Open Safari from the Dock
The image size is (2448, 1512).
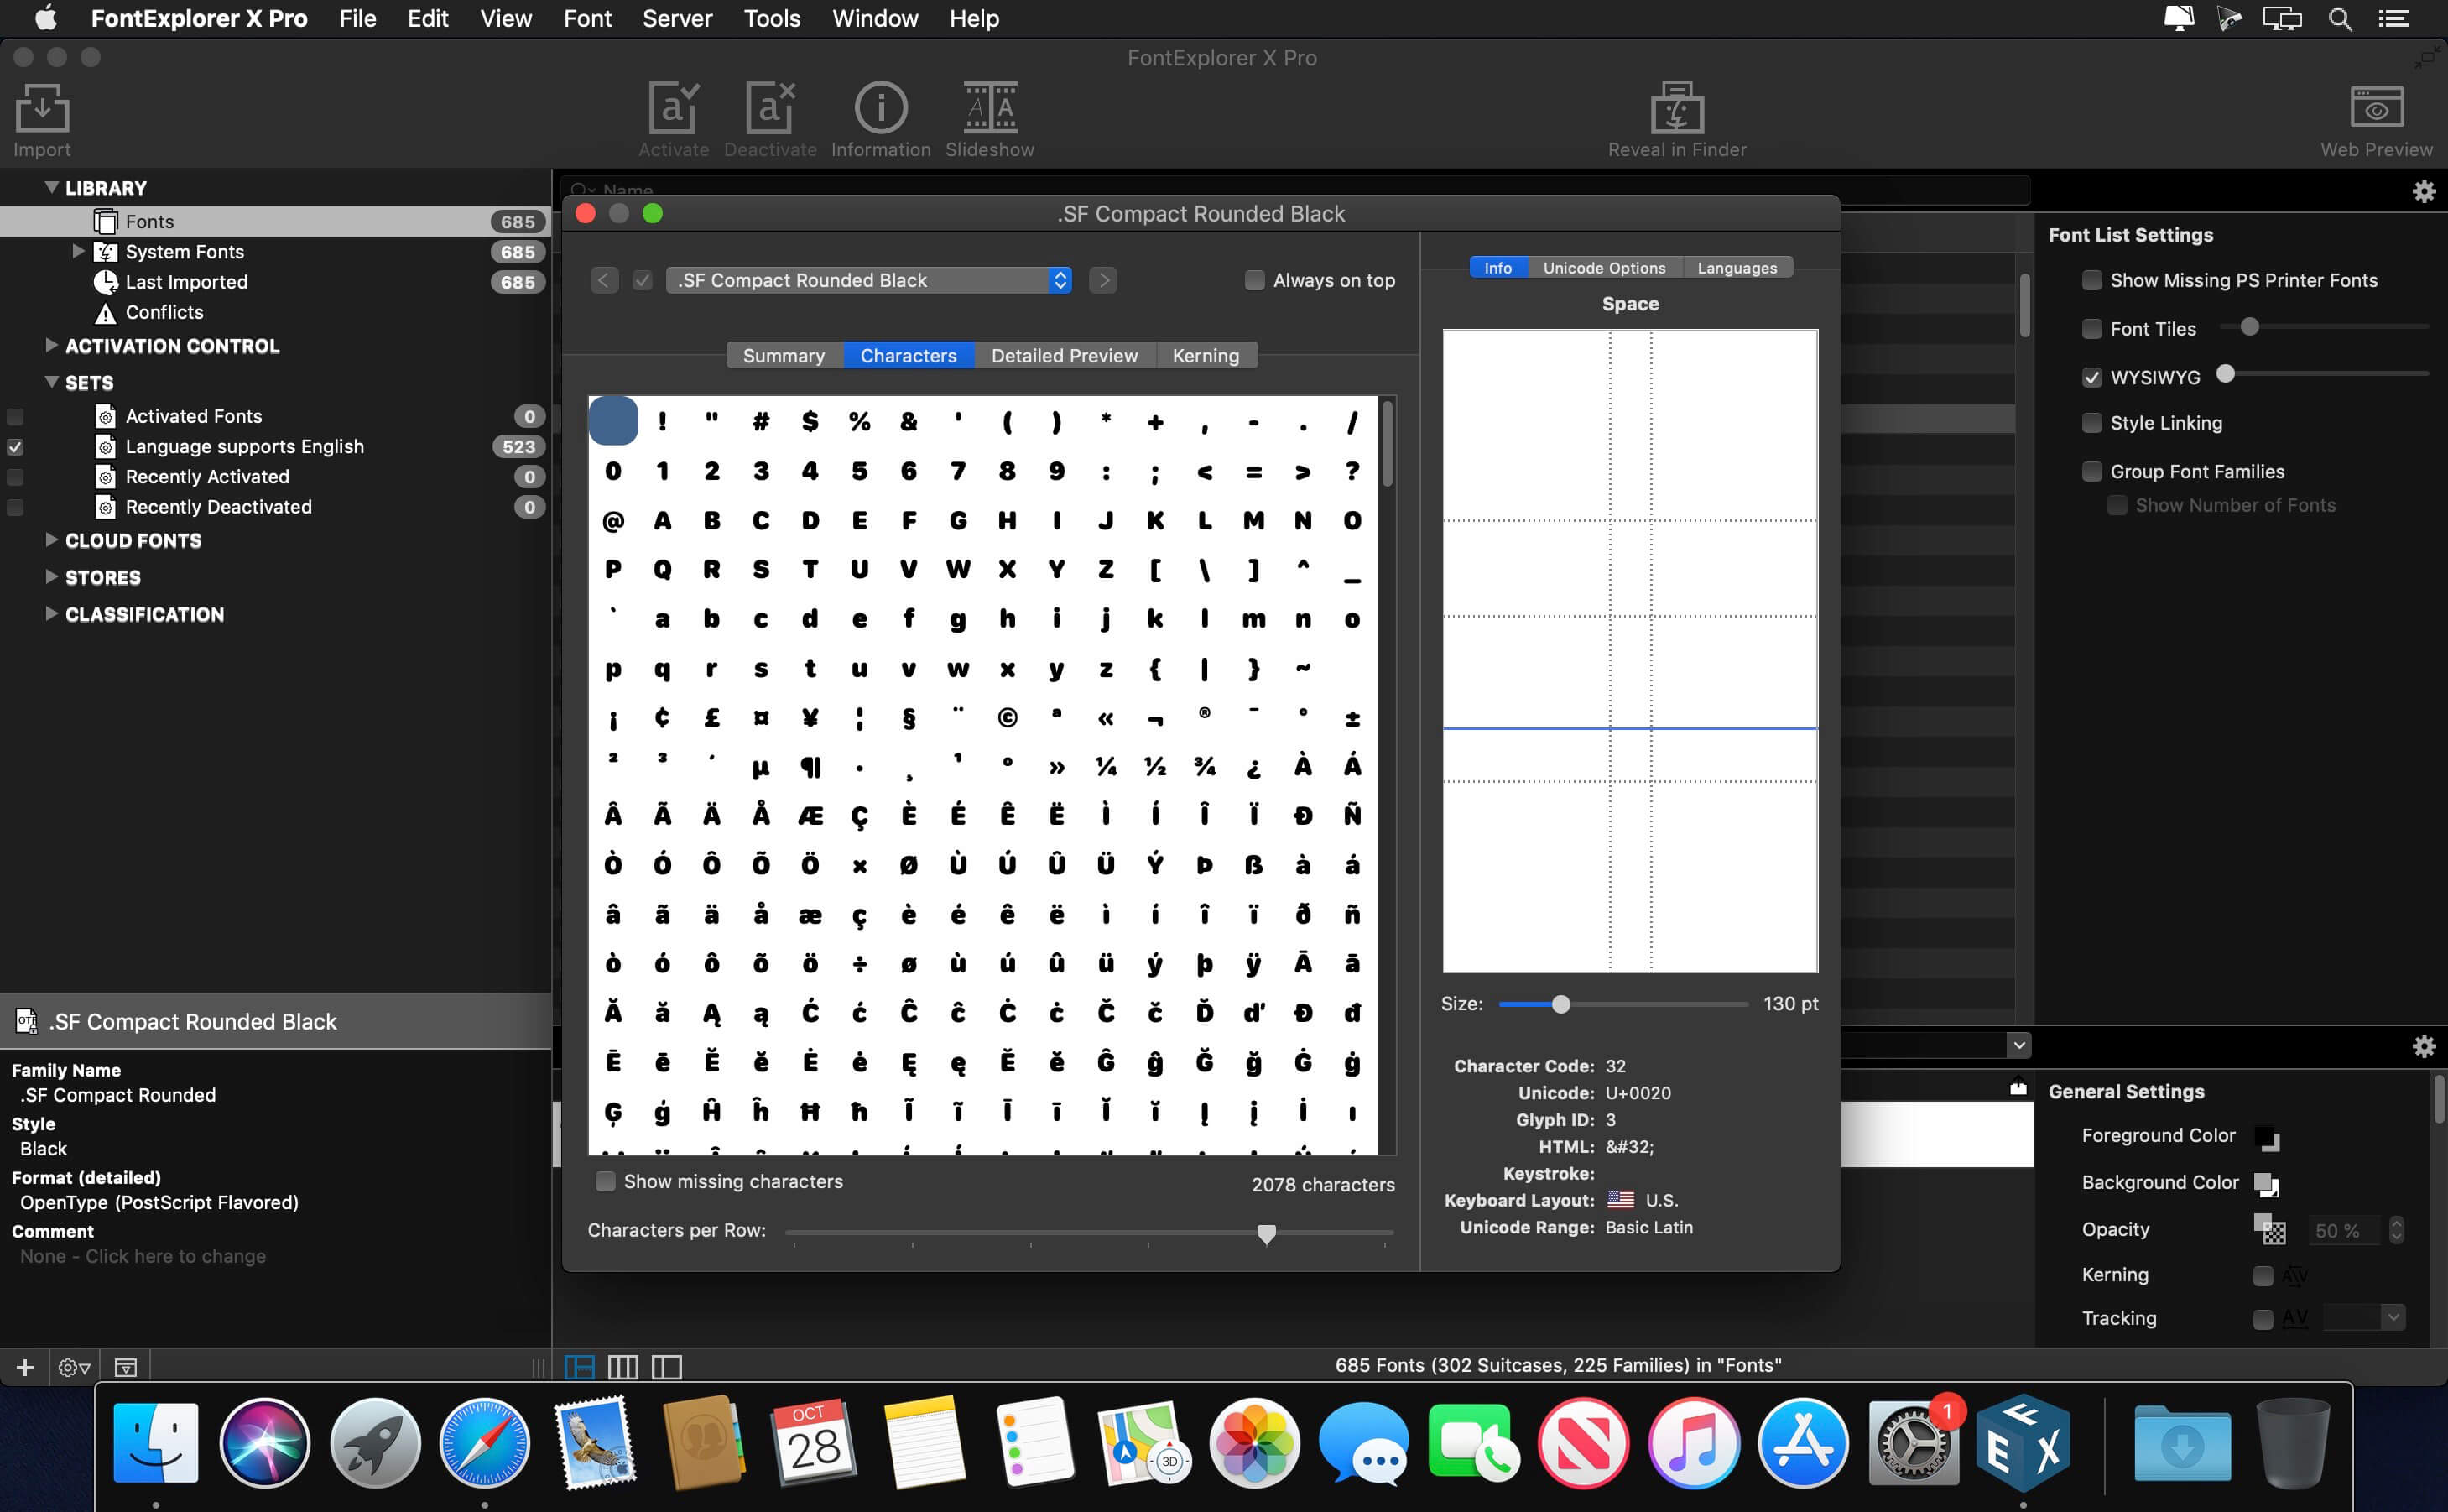[x=484, y=1443]
